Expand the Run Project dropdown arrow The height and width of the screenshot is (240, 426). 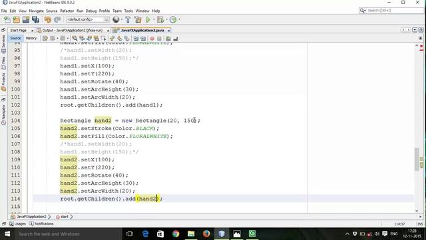154,19
